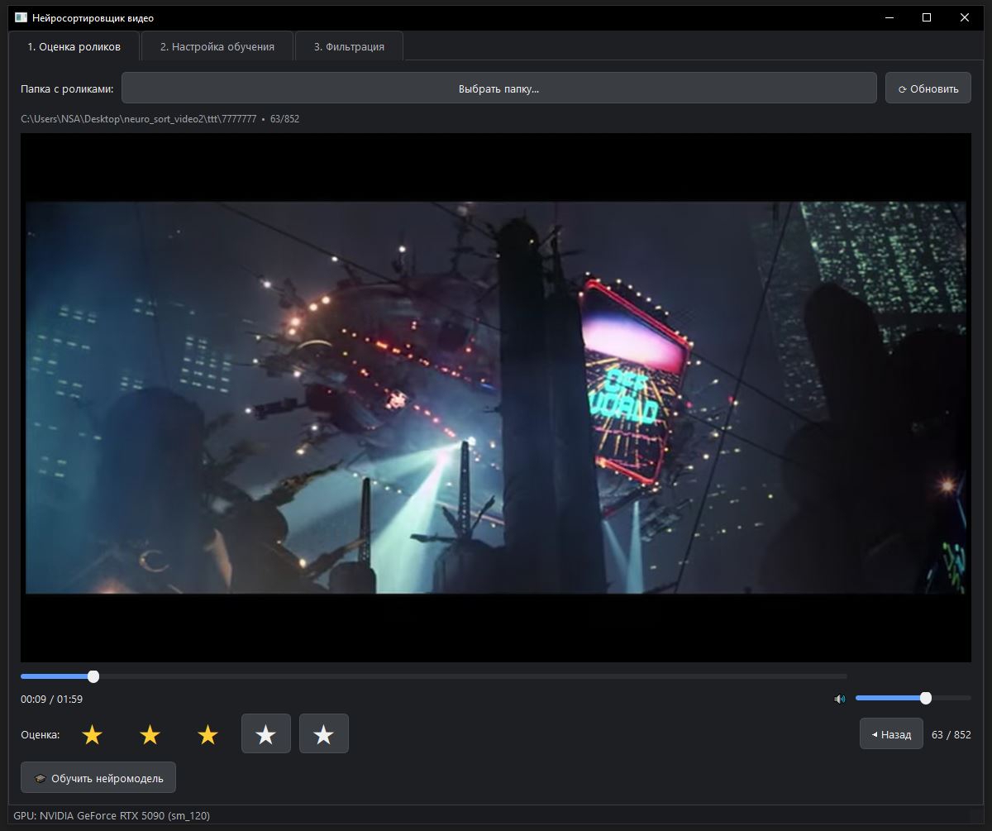The height and width of the screenshot is (831, 992).
Task: Maximize the application window
Action: pyautogui.click(x=927, y=17)
